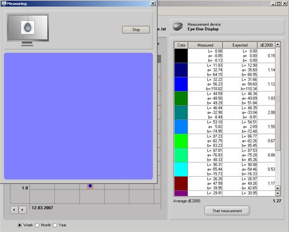
Task: Select the Week radio button
Action: click(20, 225)
